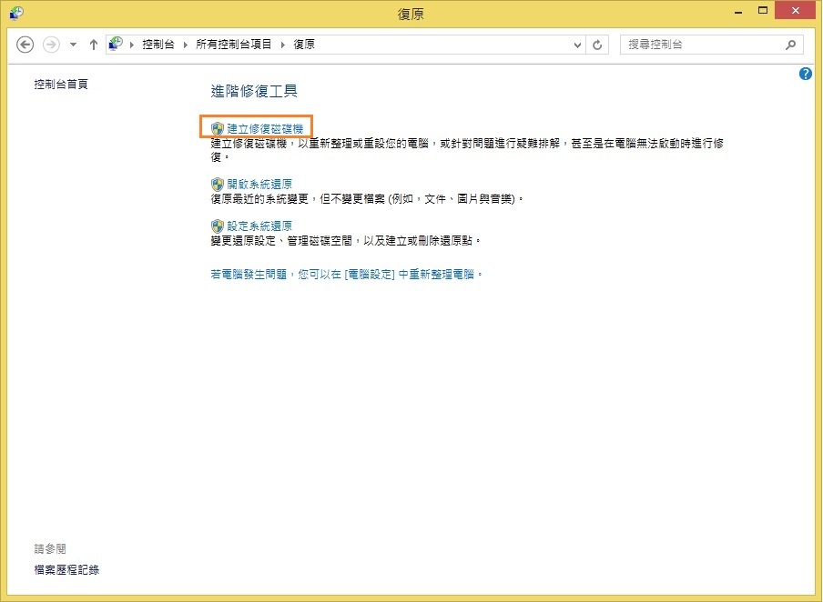Click the Back arrow navigation button
The height and width of the screenshot is (602, 823).
25,45
